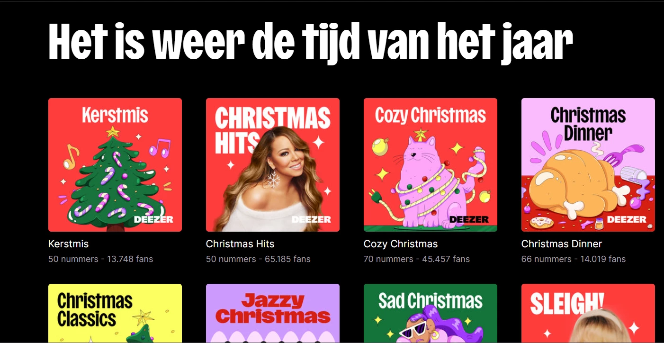This screenshot has height=343, width=664.
Task: Open the Christmas Hits playlist cover
Action: click(273, 165)
